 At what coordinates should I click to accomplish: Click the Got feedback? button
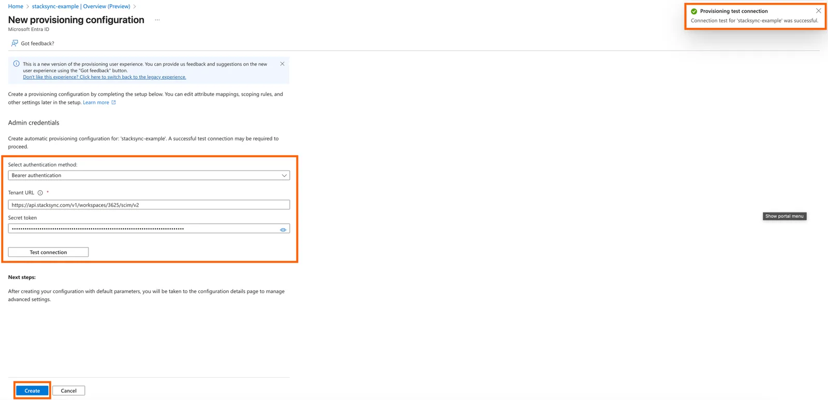(x=33, y=43)
